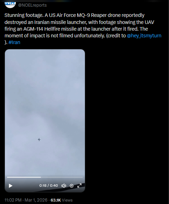Open video settings gear icon

point(71,186)
